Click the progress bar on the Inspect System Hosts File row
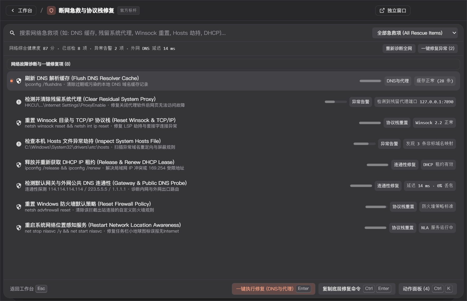467x301 pixels. 364,144
